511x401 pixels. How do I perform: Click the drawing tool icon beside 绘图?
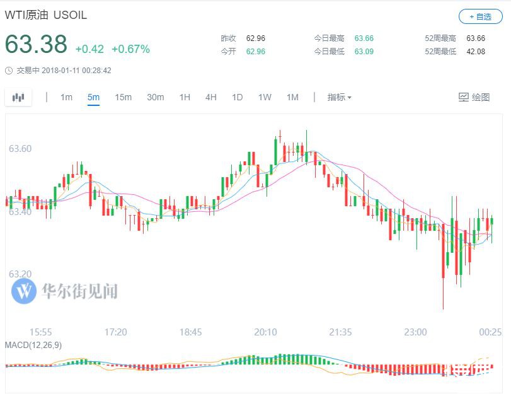(463, 97)
